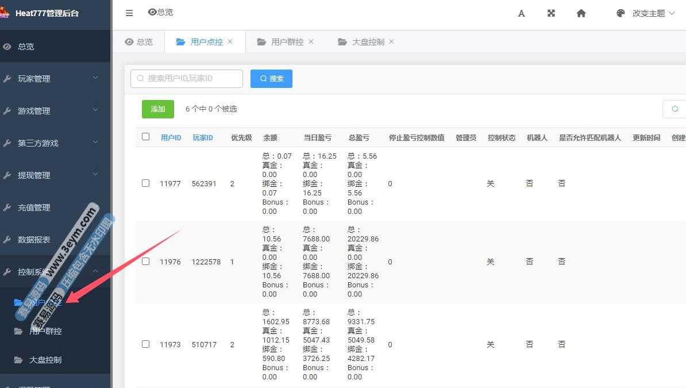
Task: Click the font size 'A' icon
Action: 522,13
